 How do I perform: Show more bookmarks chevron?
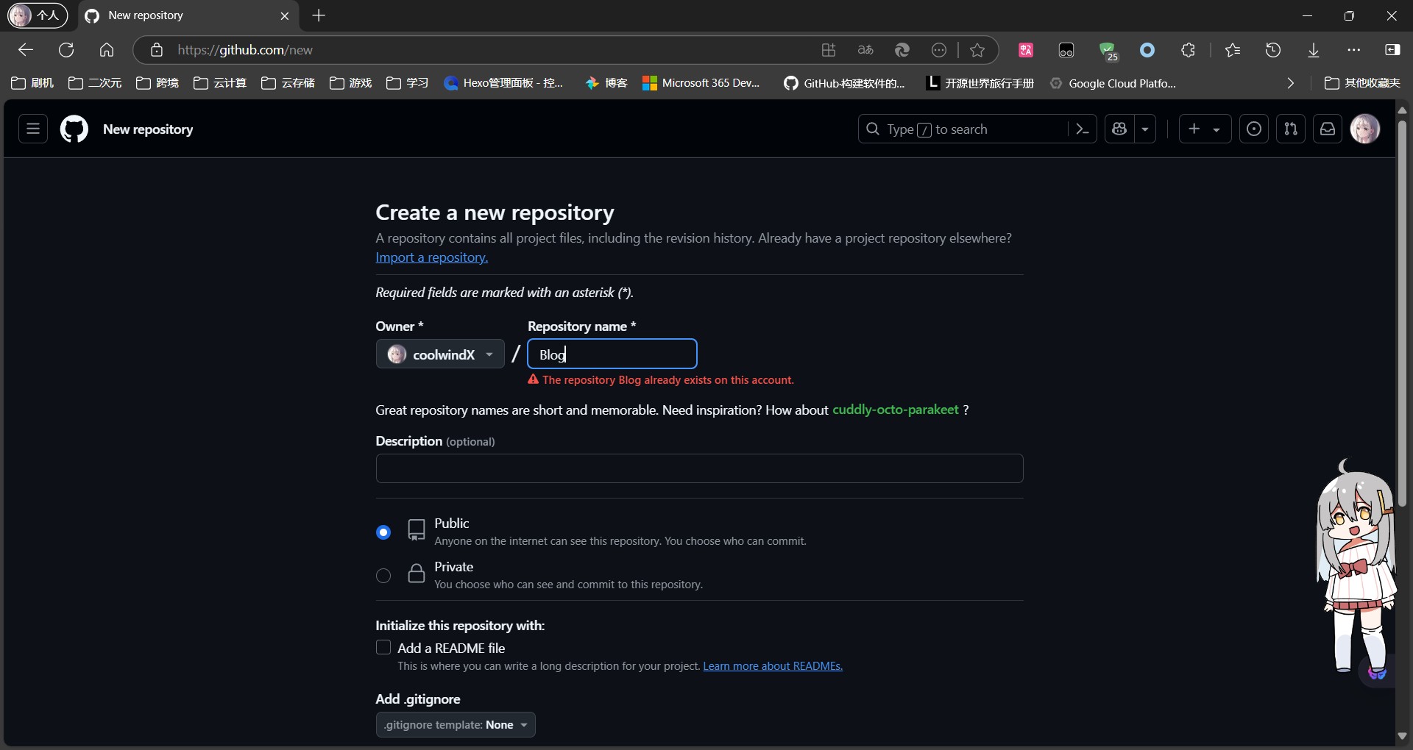1290,83
